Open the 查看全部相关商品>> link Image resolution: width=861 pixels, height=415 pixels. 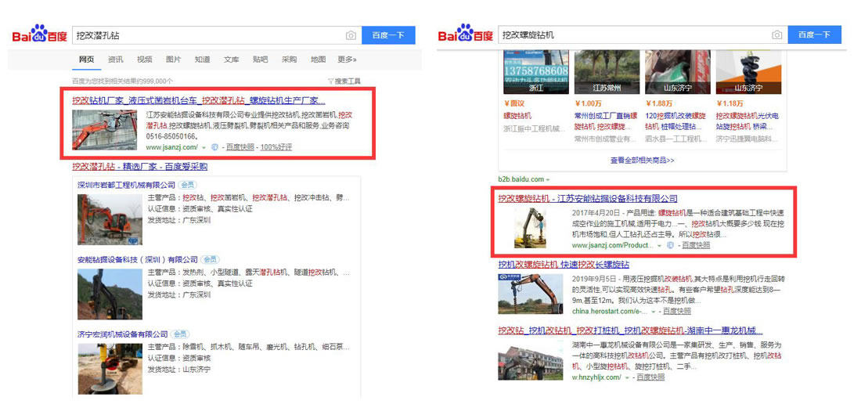click(x=642, y=161)
